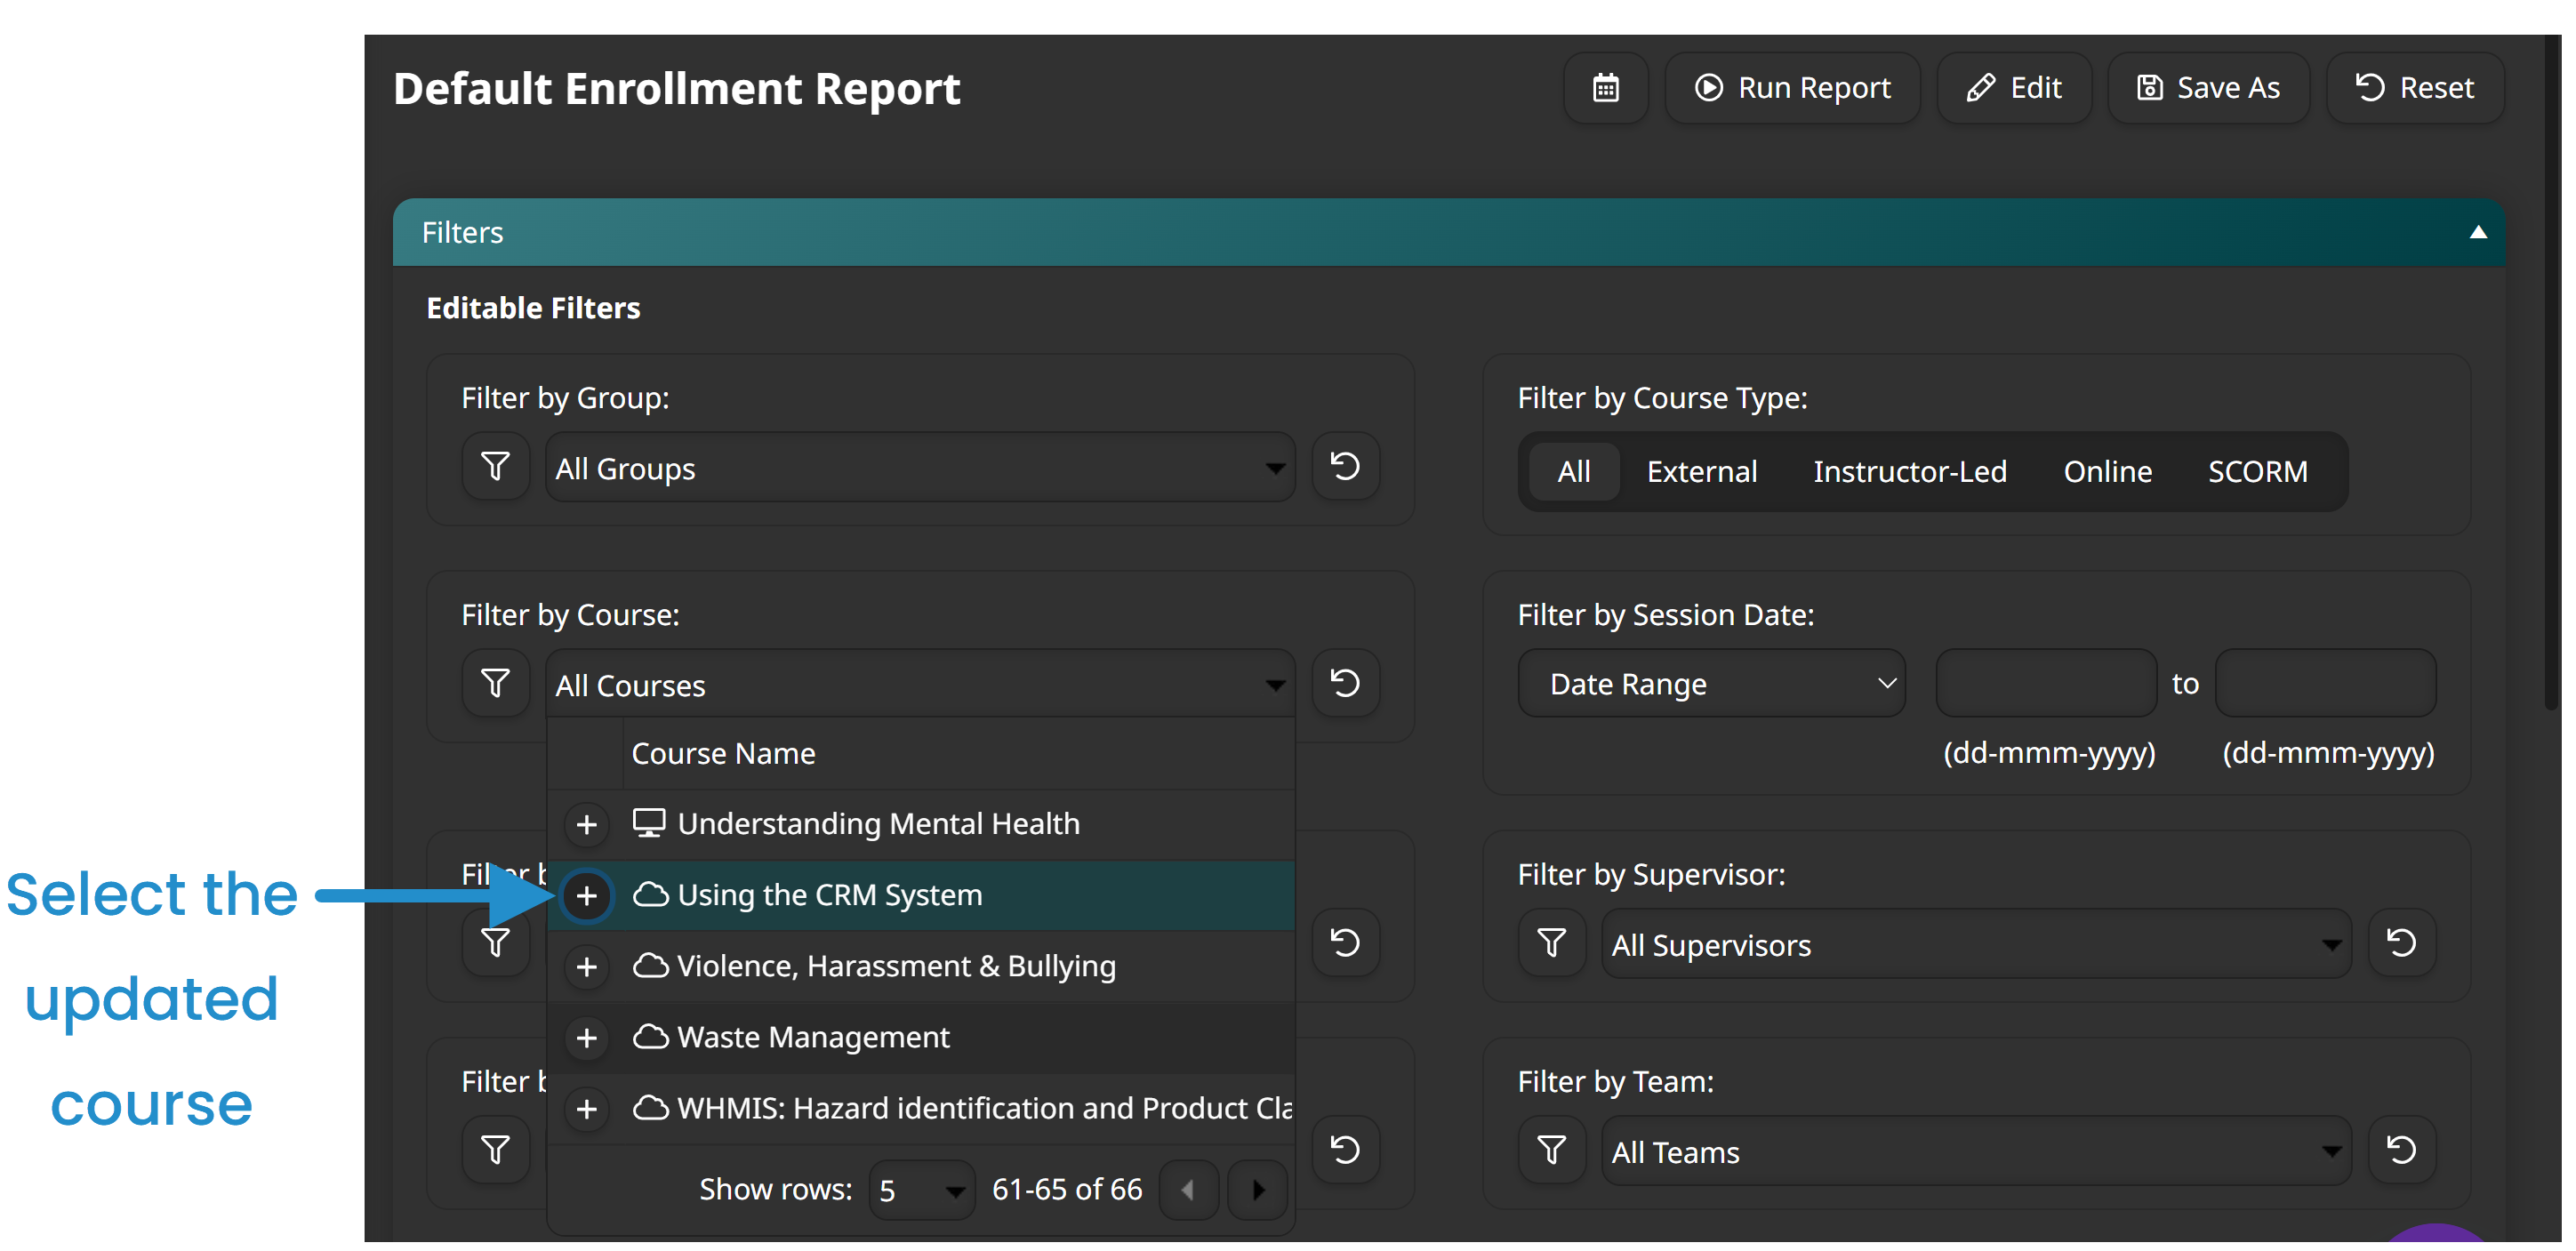Image resolution: width=2576 pixels, height=1251 pixels.
Task: Select the All course type option
Action: coord(1574,471)
